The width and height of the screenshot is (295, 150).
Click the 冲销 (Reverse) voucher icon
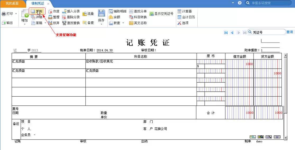33,17
